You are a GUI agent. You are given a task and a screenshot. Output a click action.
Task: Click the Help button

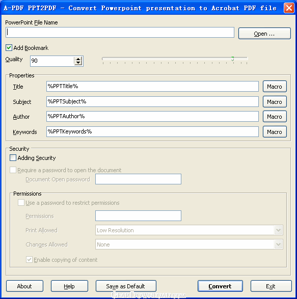click(69, 286)
